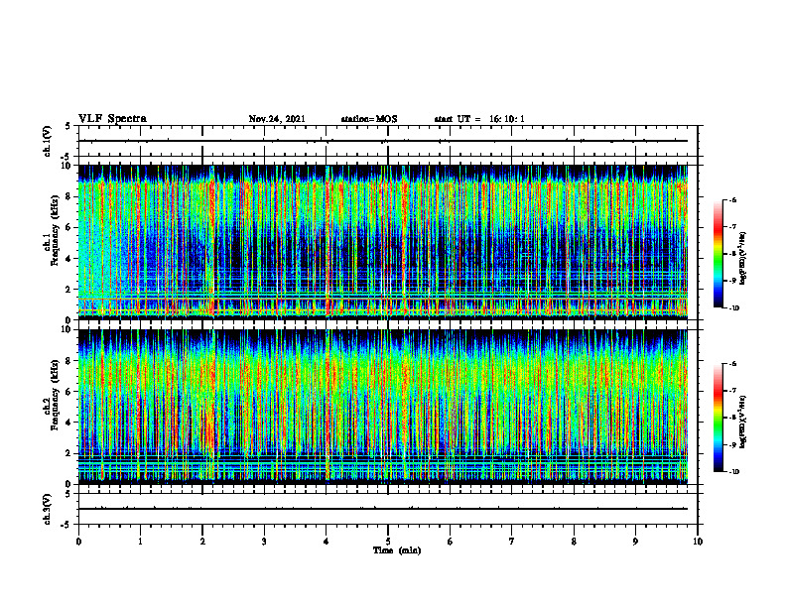The width and height of the screenshot is (786, 607).
Task: Click time axis tick label '10'
Action: pyautogui.click(x=698, y=542)
